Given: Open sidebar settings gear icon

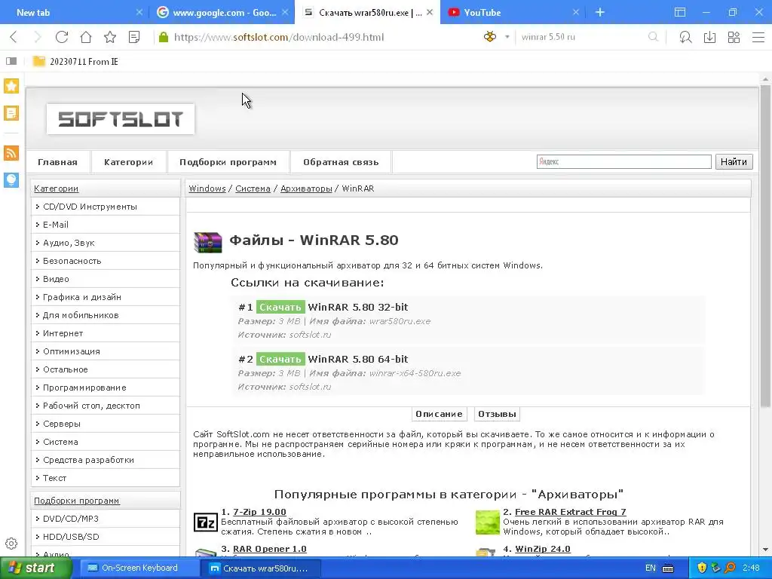Looking at the screenshot, I should click(11, 544).
